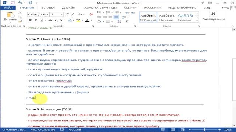Align text left
The height and width of the screenshot is (132, 236).
[x=99, y=17]
